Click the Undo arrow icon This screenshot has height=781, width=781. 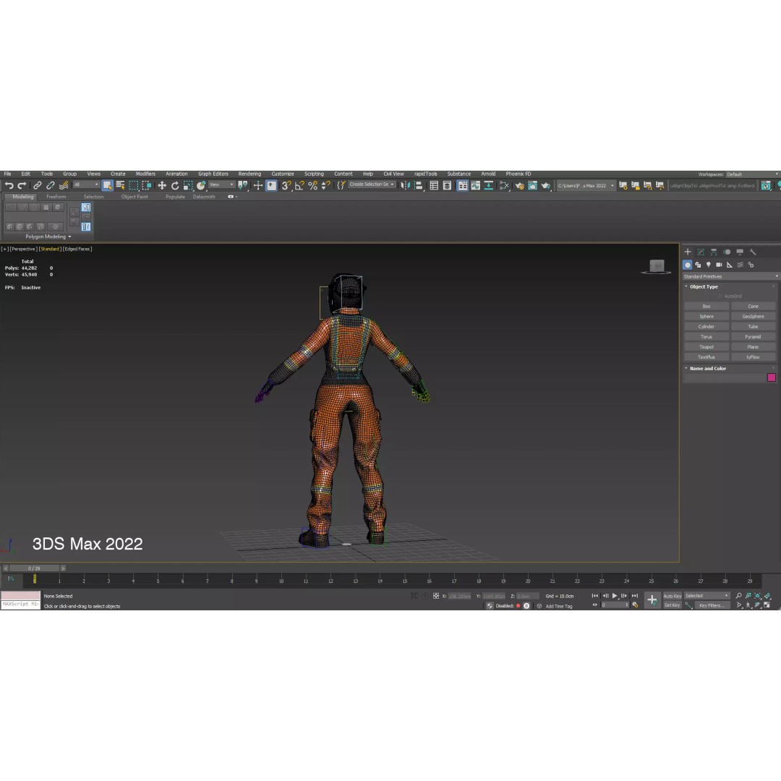[9, 186]
